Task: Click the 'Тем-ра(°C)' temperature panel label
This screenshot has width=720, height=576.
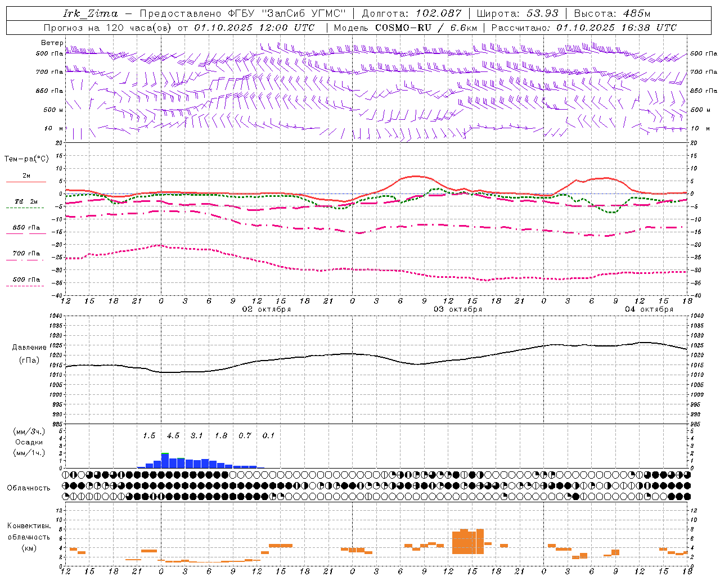Action: (x=26, y=159)
